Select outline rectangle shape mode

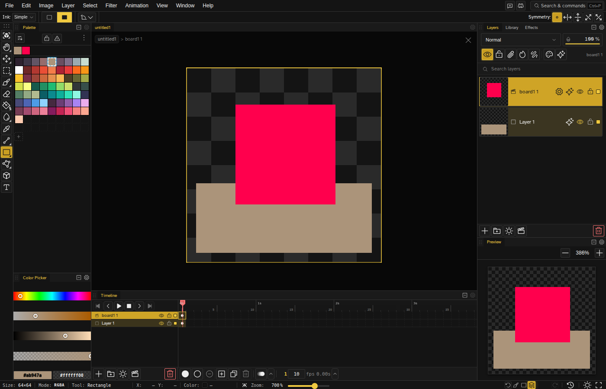(x=49, y=17)
